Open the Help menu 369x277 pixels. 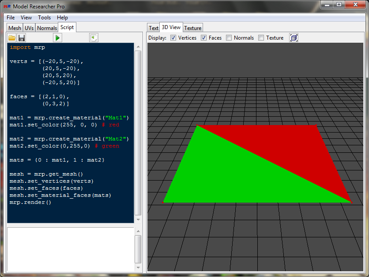click(x=62, y=18)
